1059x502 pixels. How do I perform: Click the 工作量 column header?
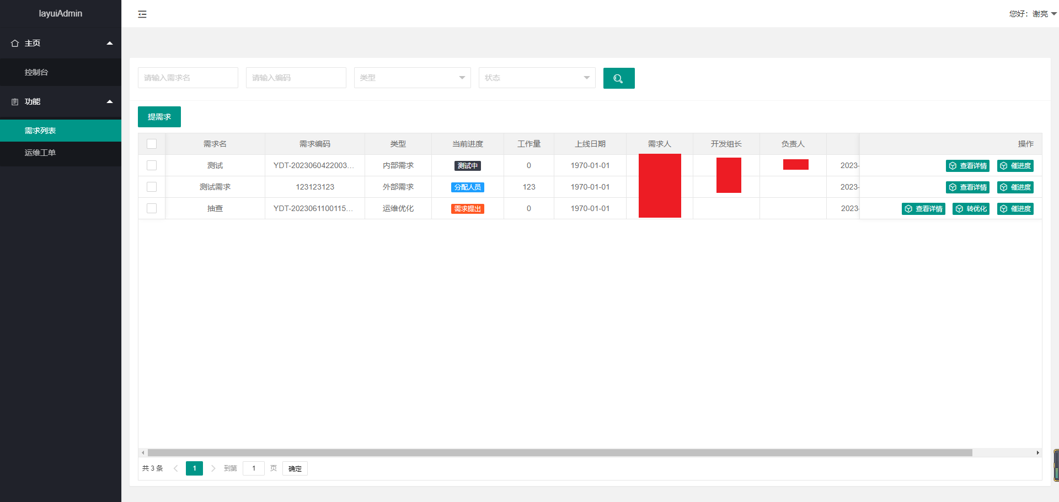(x=529, y=144)
